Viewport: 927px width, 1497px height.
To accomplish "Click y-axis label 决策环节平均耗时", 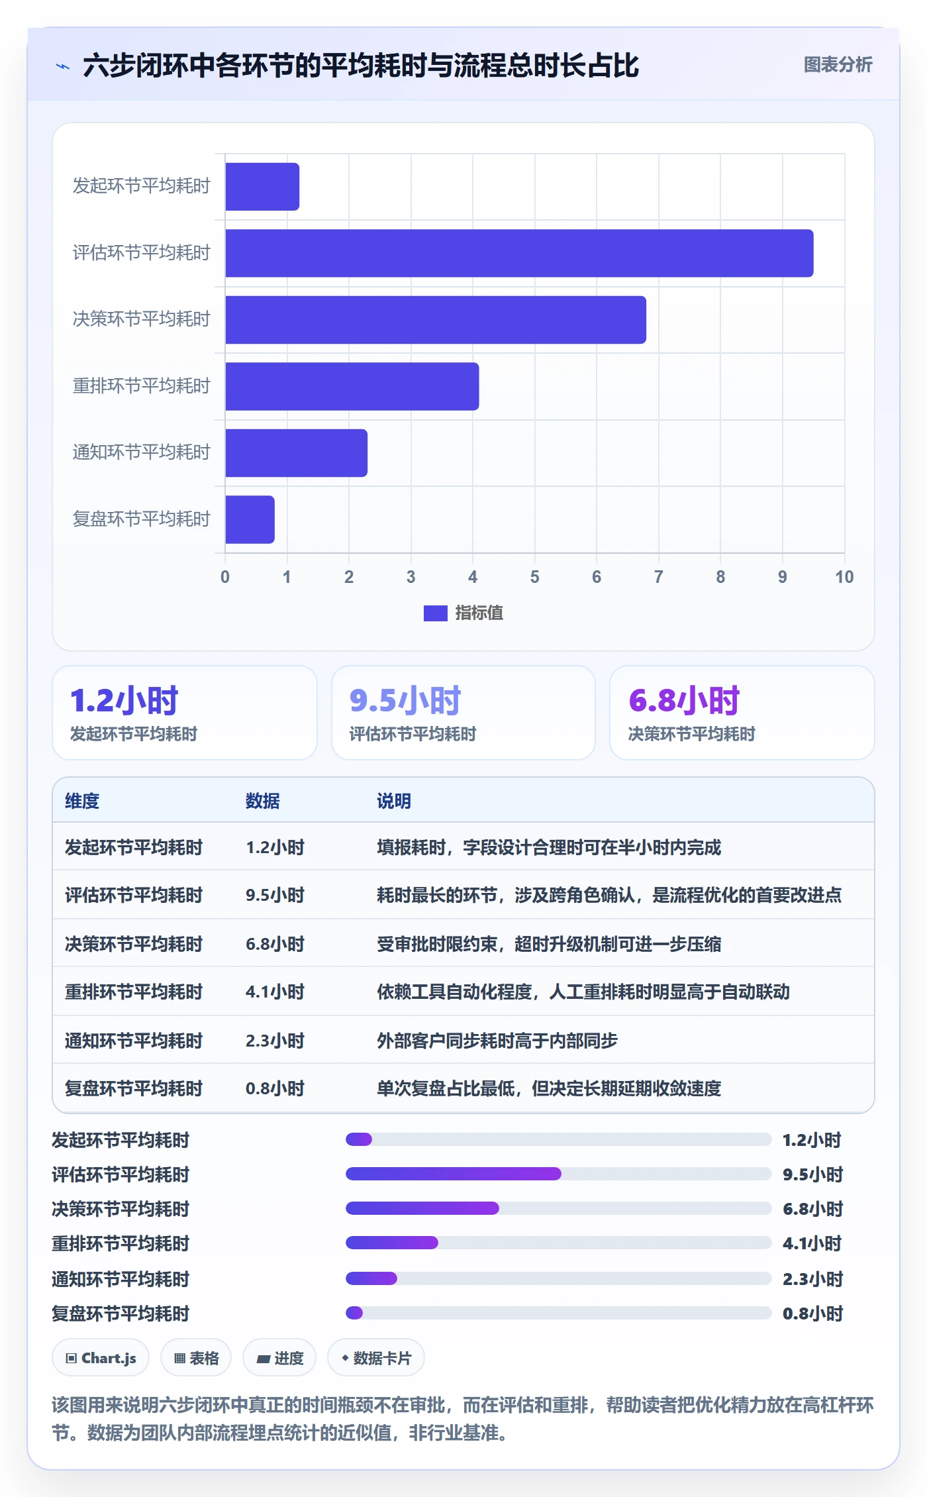I will pyautogui.click(x=141, y=319).
